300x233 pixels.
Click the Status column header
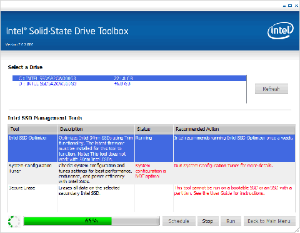(x=154, y=129)
